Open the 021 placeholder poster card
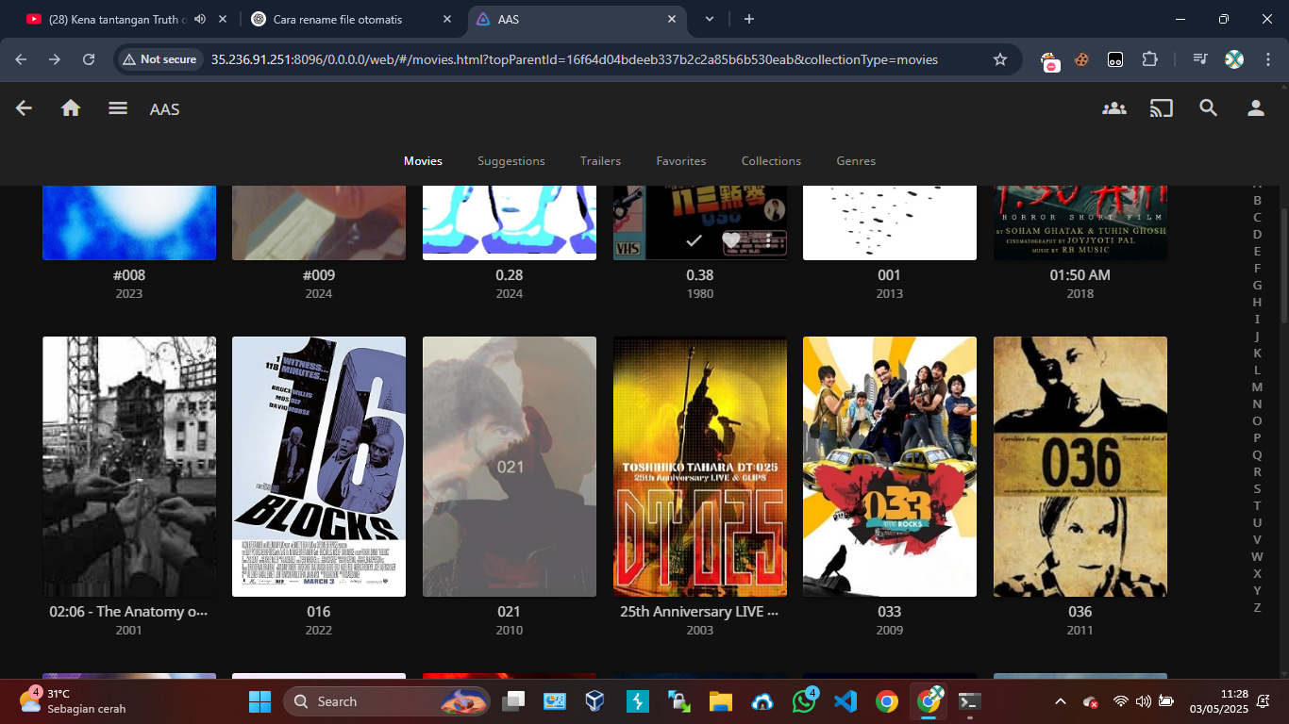This screenshot has height=724, width=1289. coord(510,467)
